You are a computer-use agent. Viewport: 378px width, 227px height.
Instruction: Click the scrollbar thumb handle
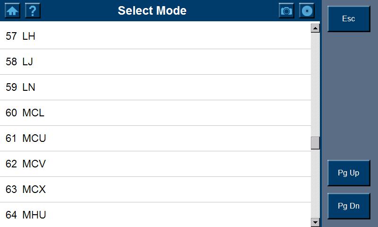click(315, 143)
